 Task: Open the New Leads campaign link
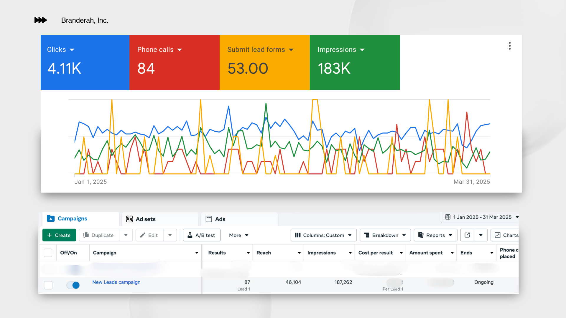click(116, 282)
